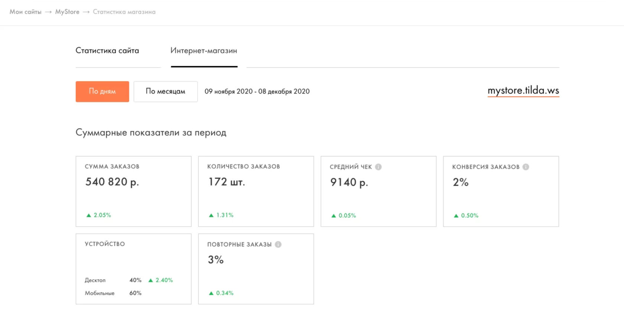Viewport: 624px width, 324px height.
Task: Click green arrow in Сумма заказов card
Action: (x=89, y=215)
